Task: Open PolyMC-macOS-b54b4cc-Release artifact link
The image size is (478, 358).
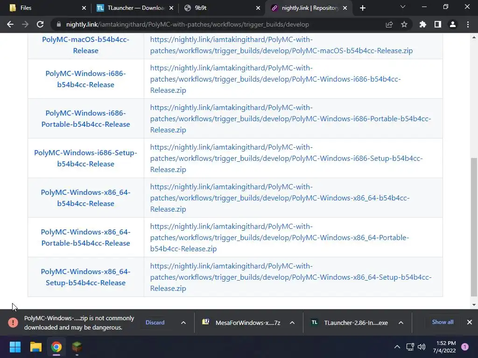Action: (x=86, y=45)
